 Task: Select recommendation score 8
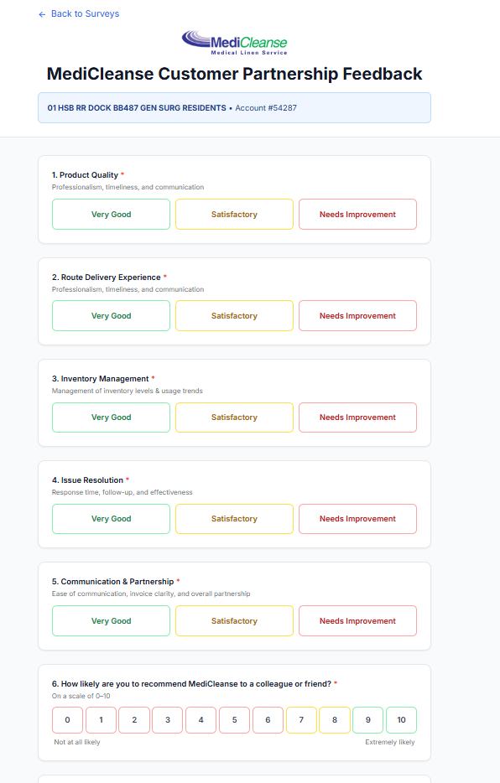[x=335, y=720]
